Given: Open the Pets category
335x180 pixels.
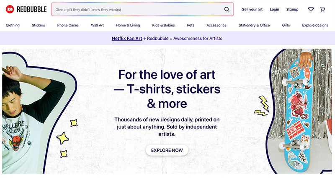Looking at the screenshot, I should tap(191, 25).
